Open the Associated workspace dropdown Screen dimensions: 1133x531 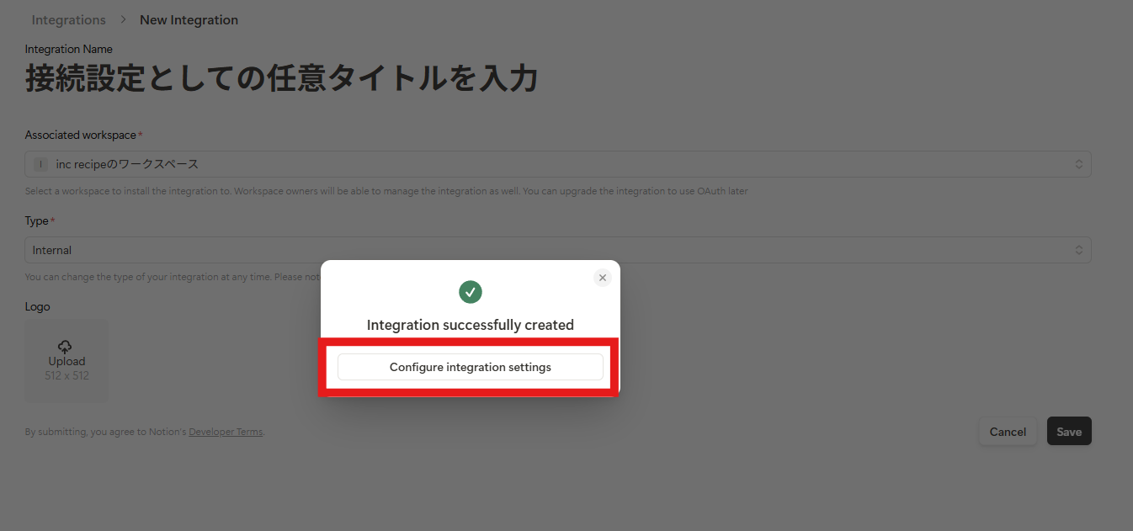pos(558,164)
